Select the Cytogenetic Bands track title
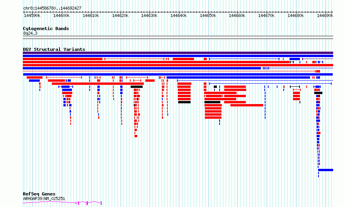 46,29
